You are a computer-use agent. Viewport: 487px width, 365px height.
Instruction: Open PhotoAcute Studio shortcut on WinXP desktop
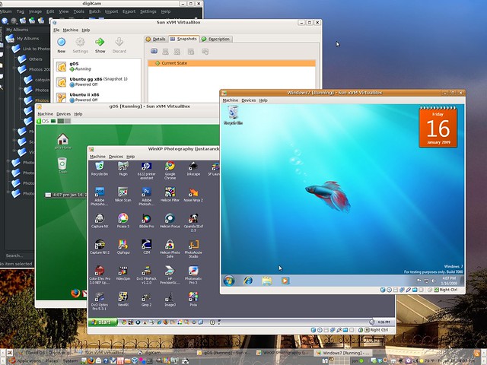click(x=193, y=249)
